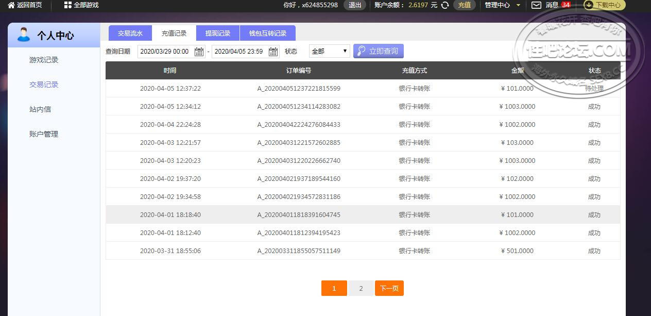Click 银行卡转账 in the 2020-03-31 row
651x316 pixels.
[415, 251]
